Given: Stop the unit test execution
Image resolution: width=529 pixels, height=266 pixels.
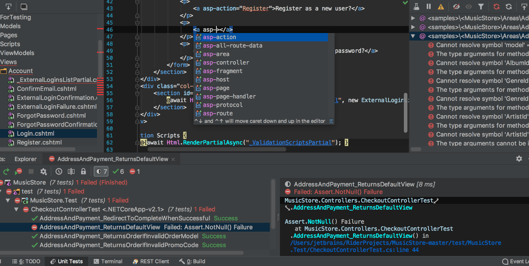Looking at the screenshot, I should pyautogui.click(x=31, y=172).
